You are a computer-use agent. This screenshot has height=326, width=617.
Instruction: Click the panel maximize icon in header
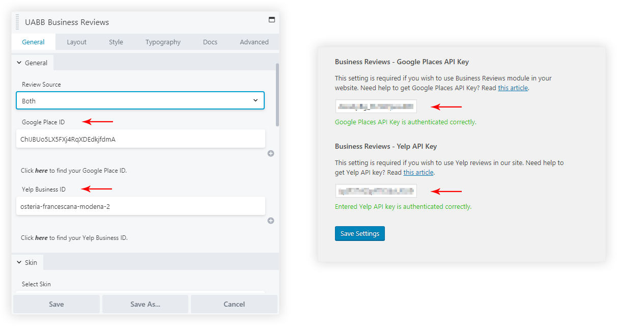pos(271,20)
